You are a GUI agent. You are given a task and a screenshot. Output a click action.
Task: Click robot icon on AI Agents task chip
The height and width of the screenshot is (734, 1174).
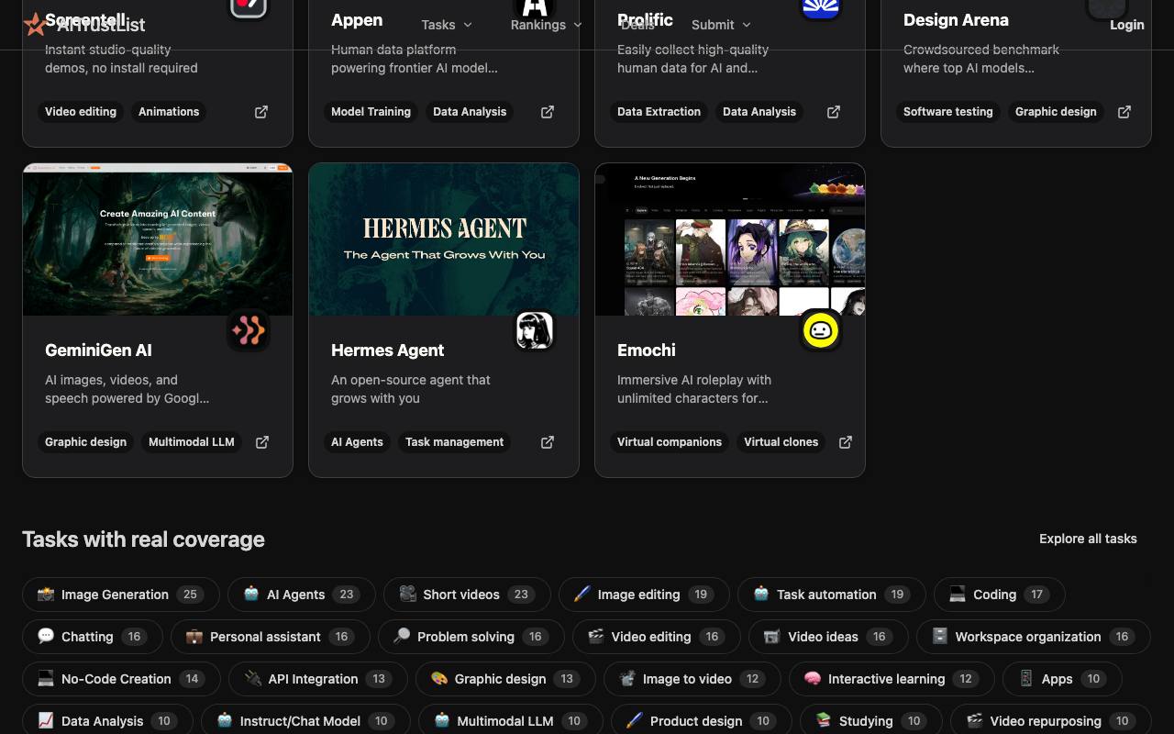(x=251, y=595)
